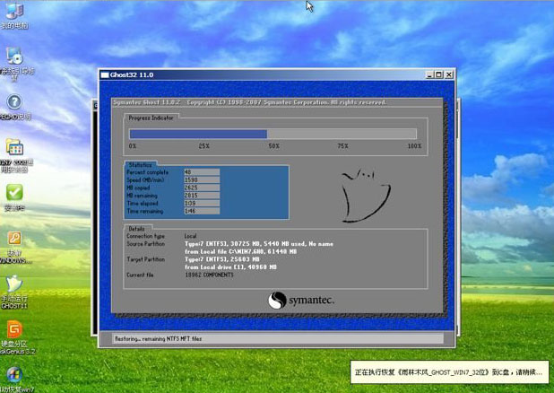
Task: Click the 100% marker under the progress bar
Action: [x=414, y=145]
